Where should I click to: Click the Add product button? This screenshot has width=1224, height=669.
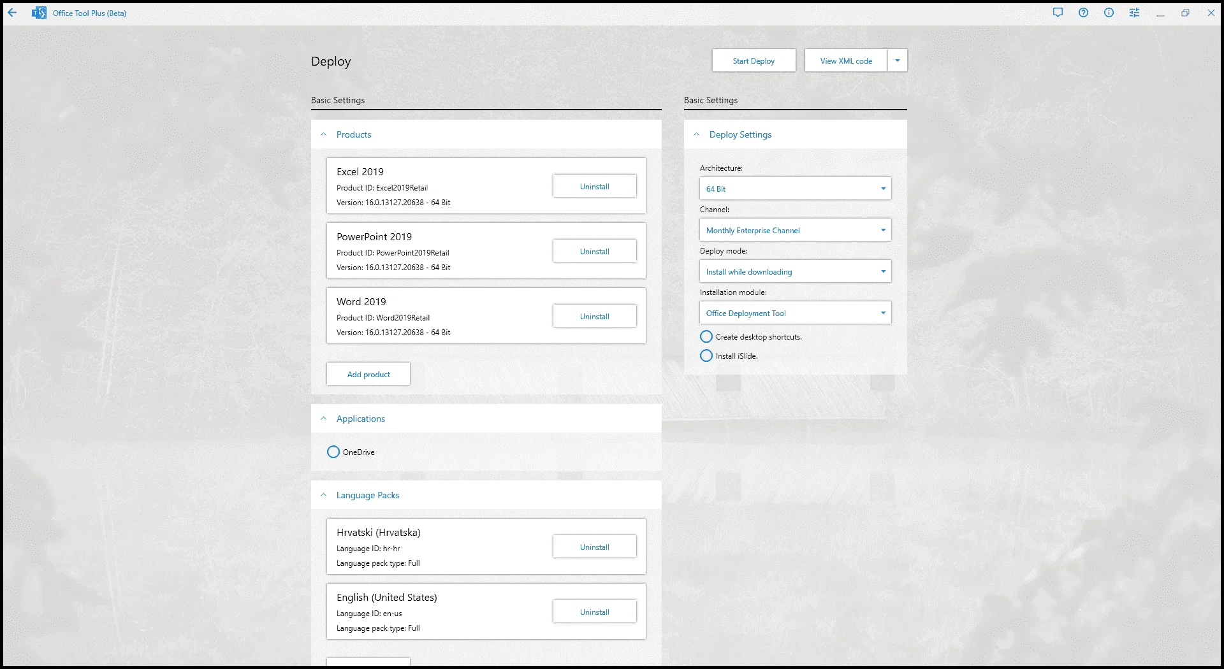pyautogui.click(x=368, y=374)
